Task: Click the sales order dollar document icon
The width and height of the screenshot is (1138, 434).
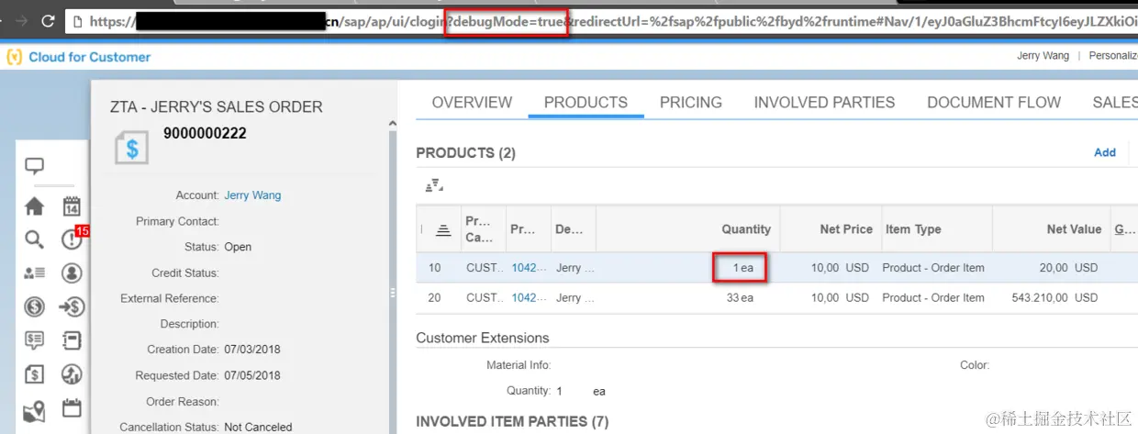Action: coord(131,148)
